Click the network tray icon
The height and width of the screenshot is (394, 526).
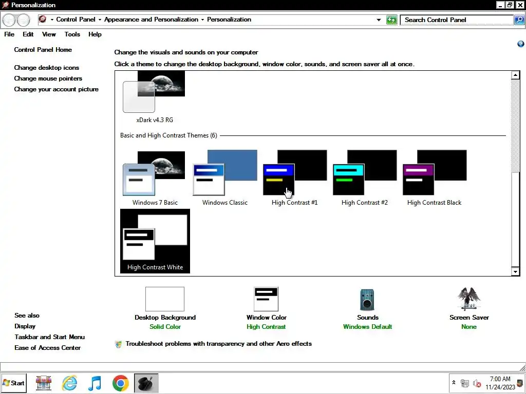click(464, 383)
